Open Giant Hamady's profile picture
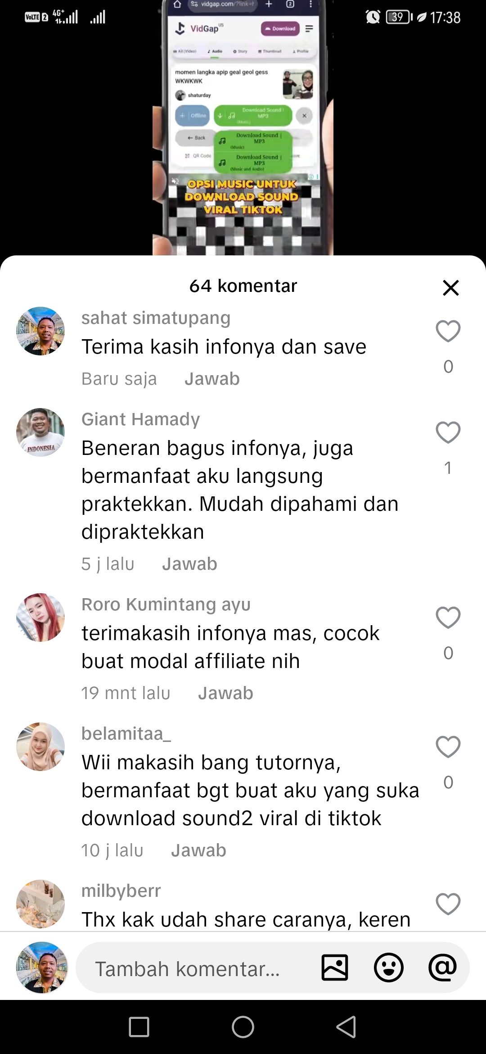The height and width of the screenshot is (1054, 486). [x=40, y=432]
